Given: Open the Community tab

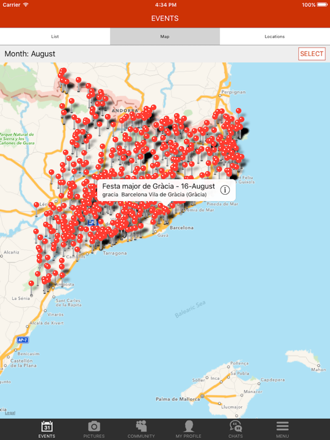Looking at the screenshot, I should [141, 429].
